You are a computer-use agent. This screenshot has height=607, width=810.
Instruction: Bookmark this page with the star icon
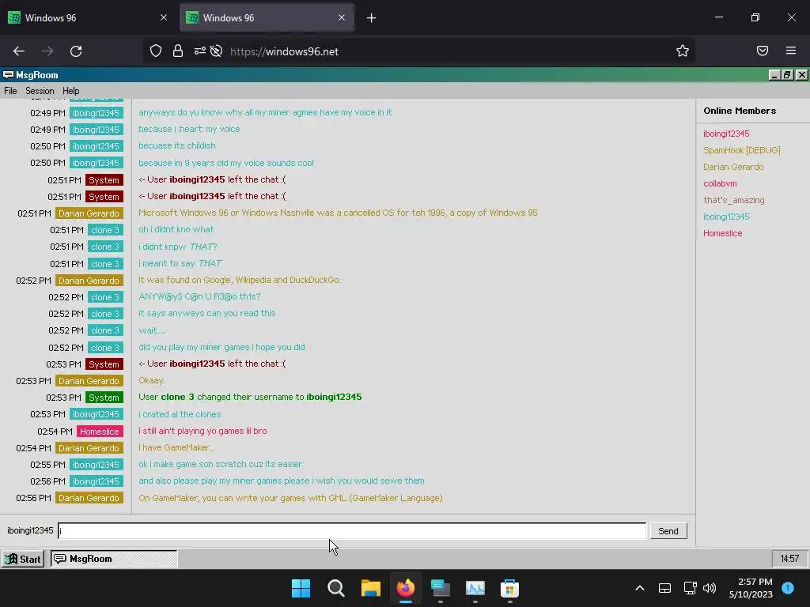683,51
